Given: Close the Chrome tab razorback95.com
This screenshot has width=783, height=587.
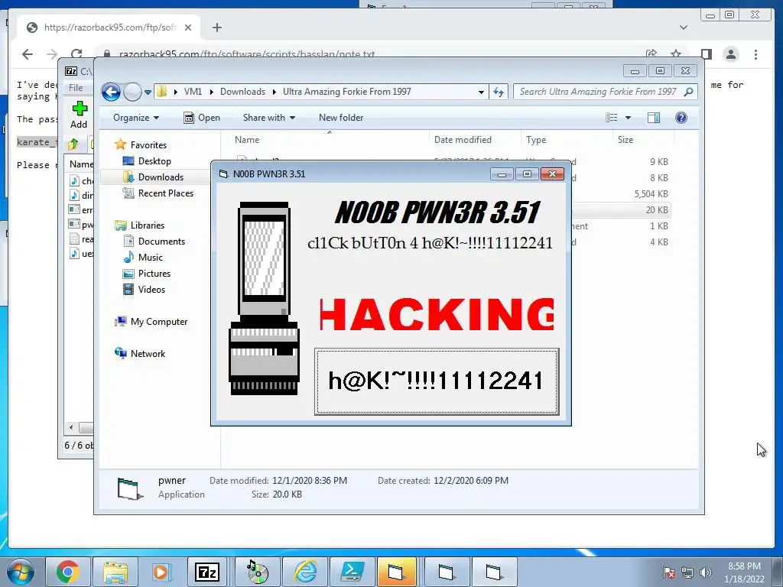Looking at the screenshot, I should tap(188, 28).
